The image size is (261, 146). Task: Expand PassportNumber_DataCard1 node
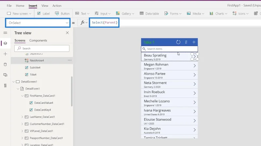(x=22, y=138)
